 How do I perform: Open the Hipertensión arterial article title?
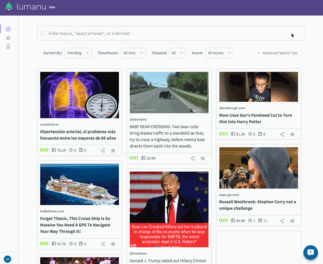(78, 135)
